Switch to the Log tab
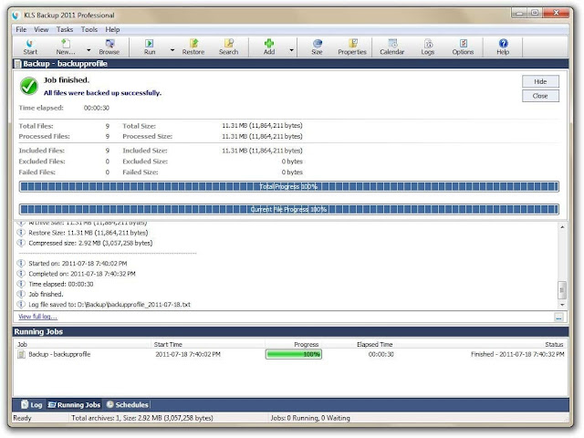 [x=31, y=404]
